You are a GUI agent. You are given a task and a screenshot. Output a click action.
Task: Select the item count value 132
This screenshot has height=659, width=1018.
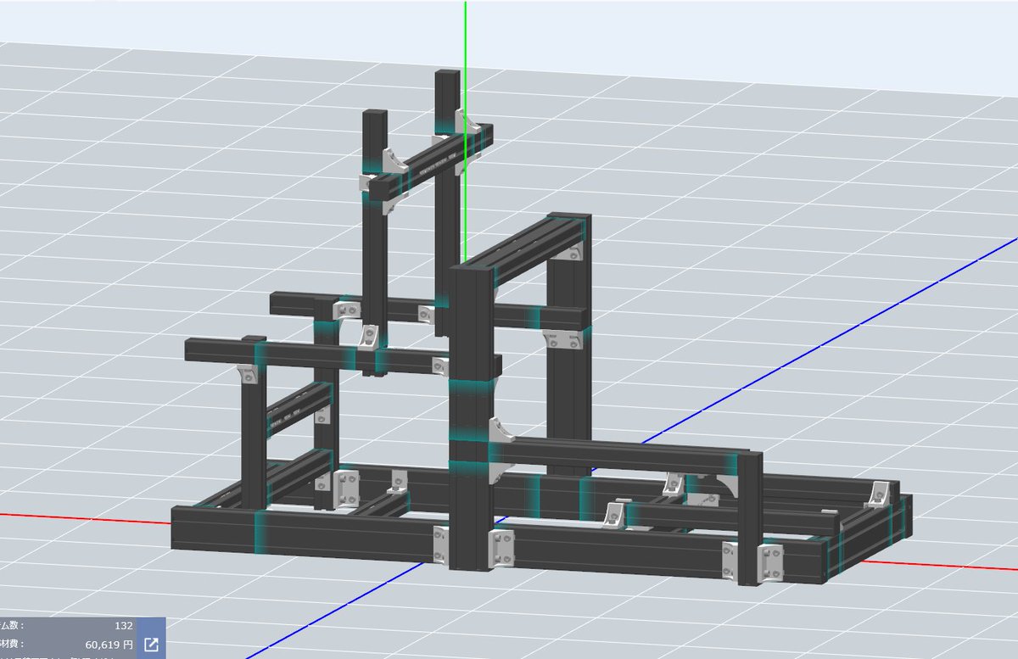click(123, 626)
